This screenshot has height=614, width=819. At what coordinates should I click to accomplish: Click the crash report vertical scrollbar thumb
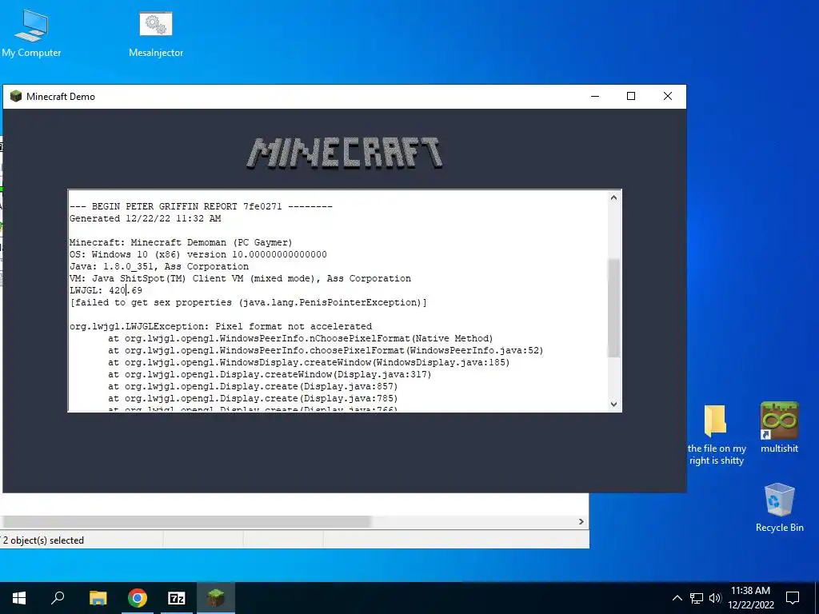(613, 308)
